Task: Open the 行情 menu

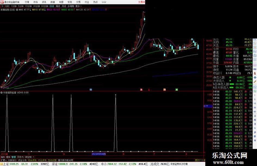Action: tap(27, 2)
